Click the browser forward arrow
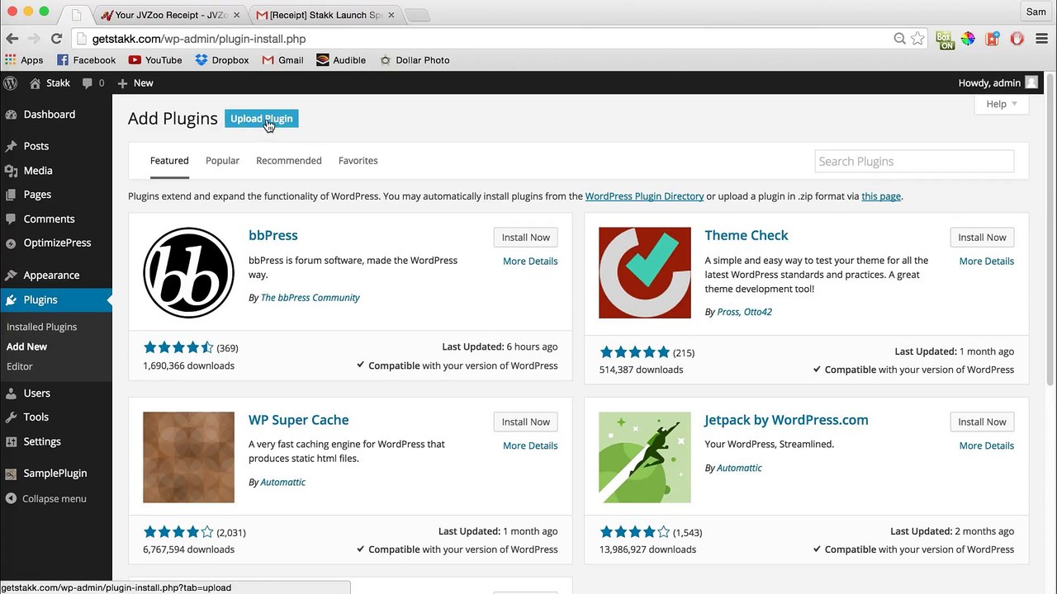Screen dimensions: 1057x594 (x=34, y=39)
